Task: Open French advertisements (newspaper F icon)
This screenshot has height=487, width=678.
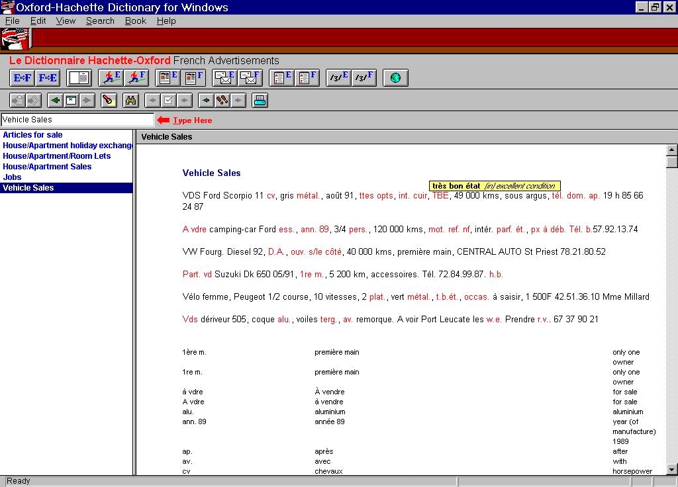Action: tap(193, 78)
